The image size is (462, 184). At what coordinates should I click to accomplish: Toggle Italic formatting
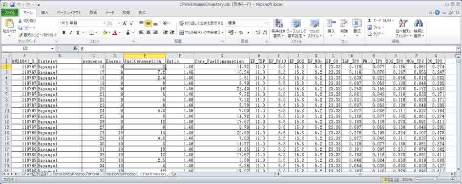[71, 33]
